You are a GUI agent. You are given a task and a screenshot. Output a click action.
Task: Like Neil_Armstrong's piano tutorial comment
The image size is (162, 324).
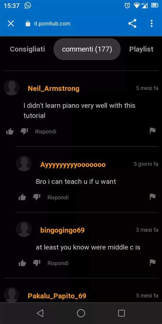pos(10,132)
